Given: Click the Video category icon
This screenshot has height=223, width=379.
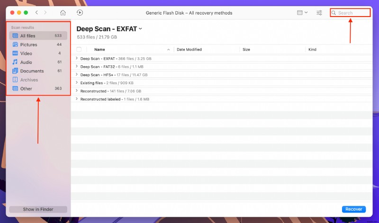Looking at the screenshot, I should (x=15, y=53).
